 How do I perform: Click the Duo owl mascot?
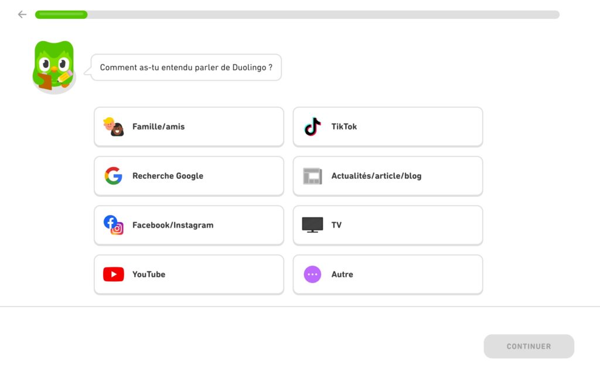pos(54,66)
